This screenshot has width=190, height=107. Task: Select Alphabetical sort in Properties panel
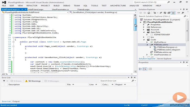click(x=145, y=69)
